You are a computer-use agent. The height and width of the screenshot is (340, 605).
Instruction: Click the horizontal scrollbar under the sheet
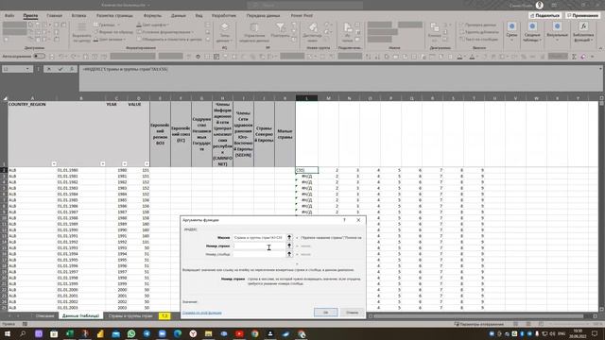click(478, 316)
